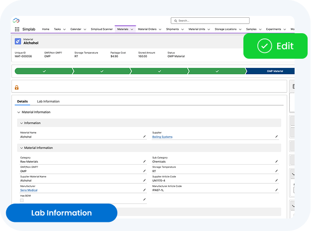Switch to the Lab Information tab
Viewport: 311px width, 231px height.
click(48, 102)
